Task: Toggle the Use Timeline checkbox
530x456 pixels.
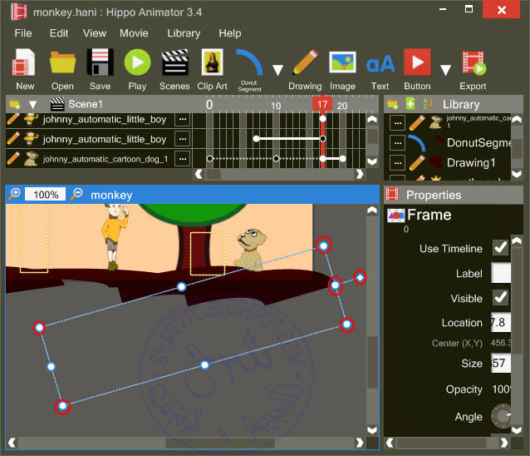Action: pos(500,248)
